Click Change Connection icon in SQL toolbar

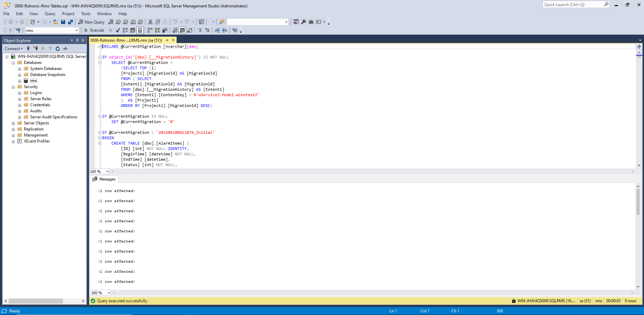18,30
